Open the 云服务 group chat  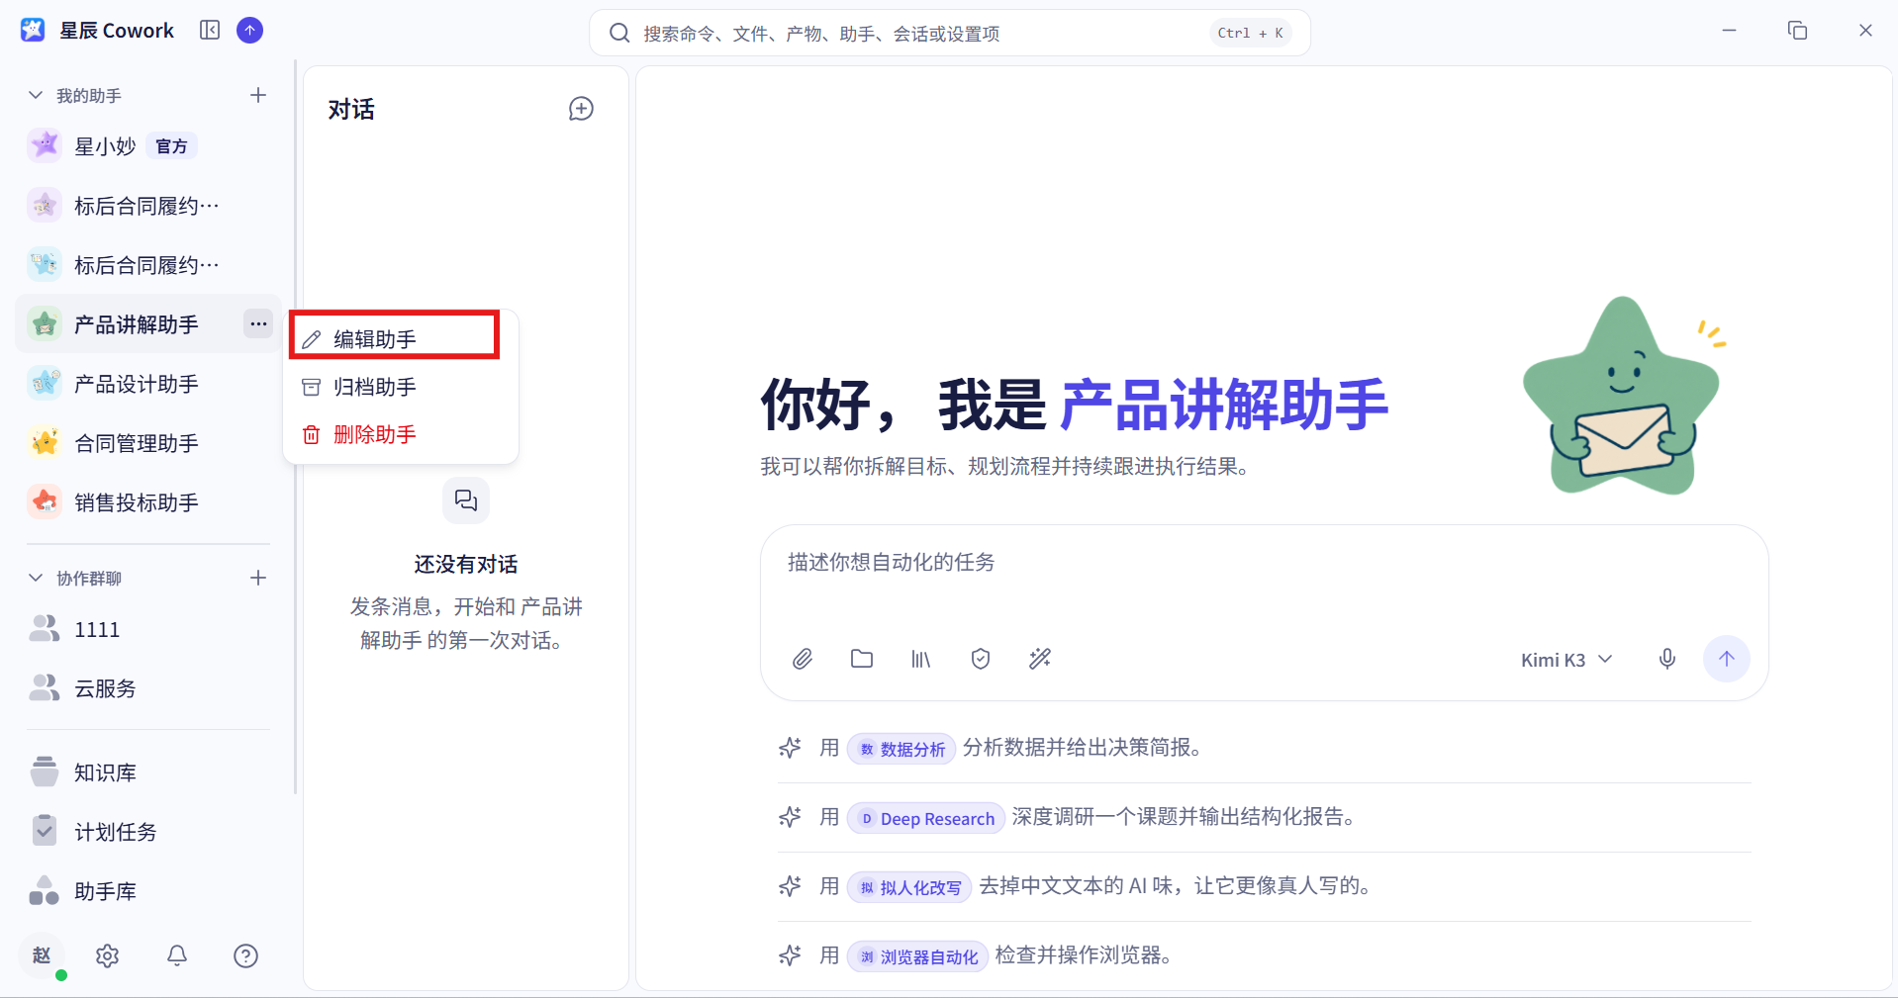148,688
